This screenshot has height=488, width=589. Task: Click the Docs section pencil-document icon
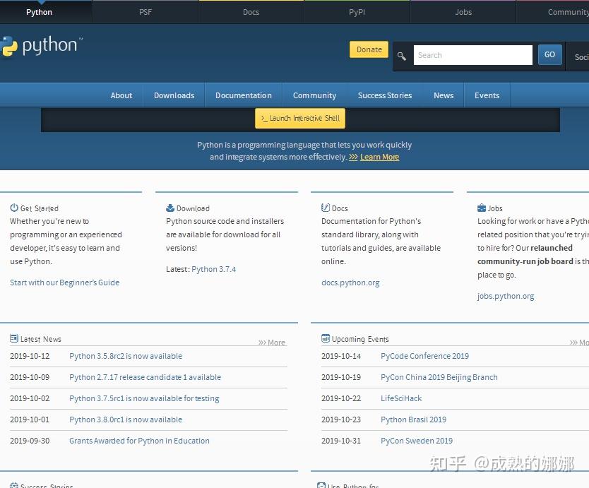pyautogui.click(x=326, y=208)
